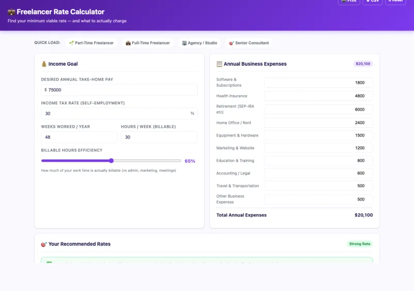Click the briefcase icon in the page title
The width and height of the screenshot is (414, 291).
click(11, 12)
